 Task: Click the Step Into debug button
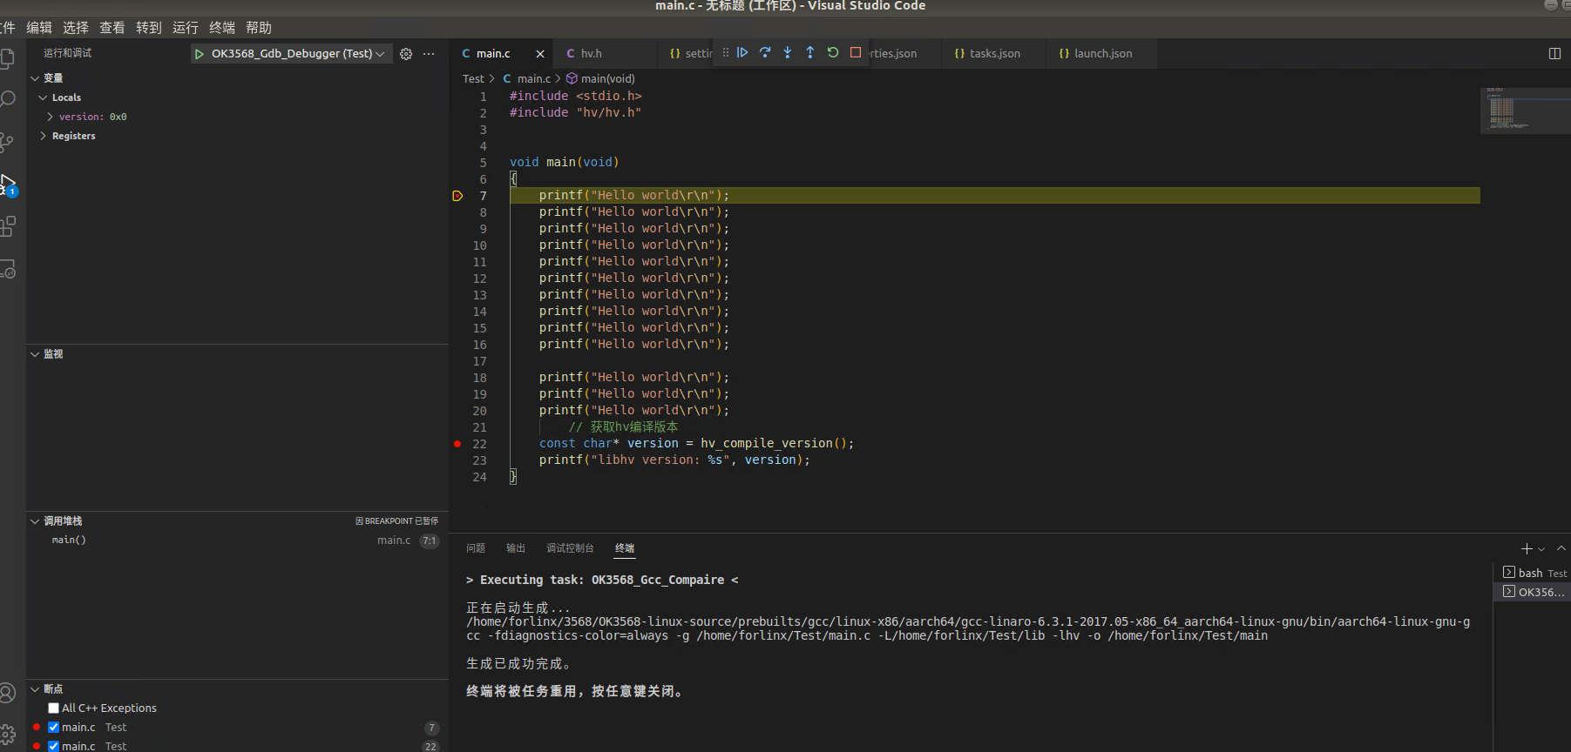(x=788, y=52)
